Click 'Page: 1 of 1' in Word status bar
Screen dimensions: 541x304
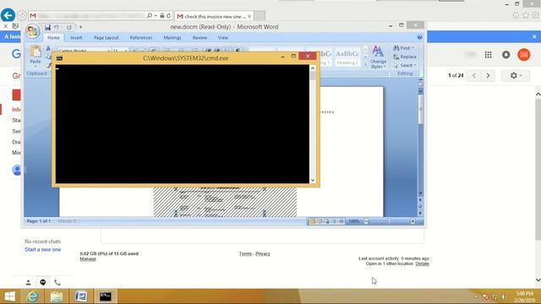point(39,221)
